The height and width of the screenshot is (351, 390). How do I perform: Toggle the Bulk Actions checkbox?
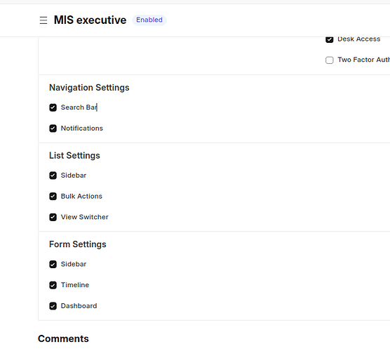[x=53, y=197]
